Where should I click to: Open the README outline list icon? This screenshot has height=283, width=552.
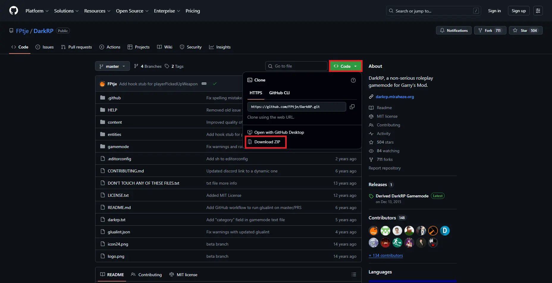coord(354,274)
